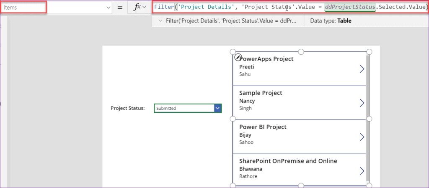
Task: Open Sample Project item arrow
Action: (362, 103)
